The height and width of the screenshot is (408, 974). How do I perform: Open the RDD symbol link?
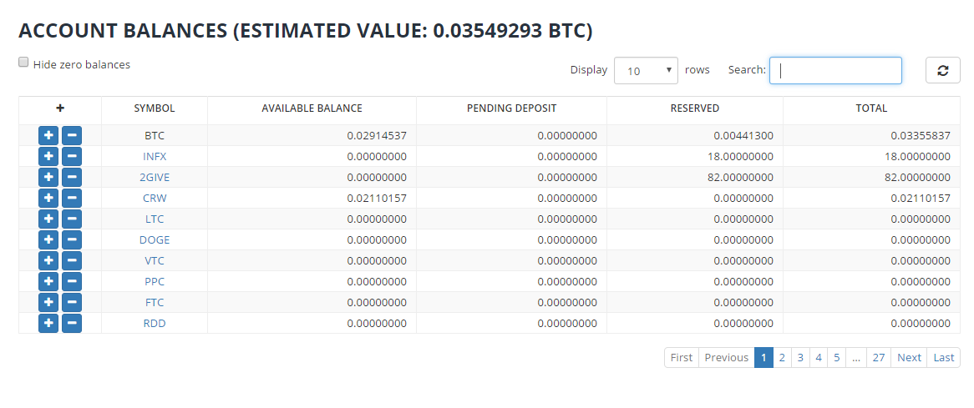click(x=155, y=324)
